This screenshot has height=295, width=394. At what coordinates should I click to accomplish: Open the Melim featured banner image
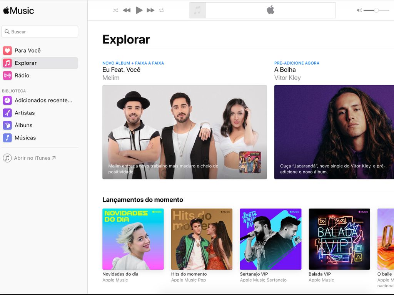pyautogui.click(x=185, y=132)
